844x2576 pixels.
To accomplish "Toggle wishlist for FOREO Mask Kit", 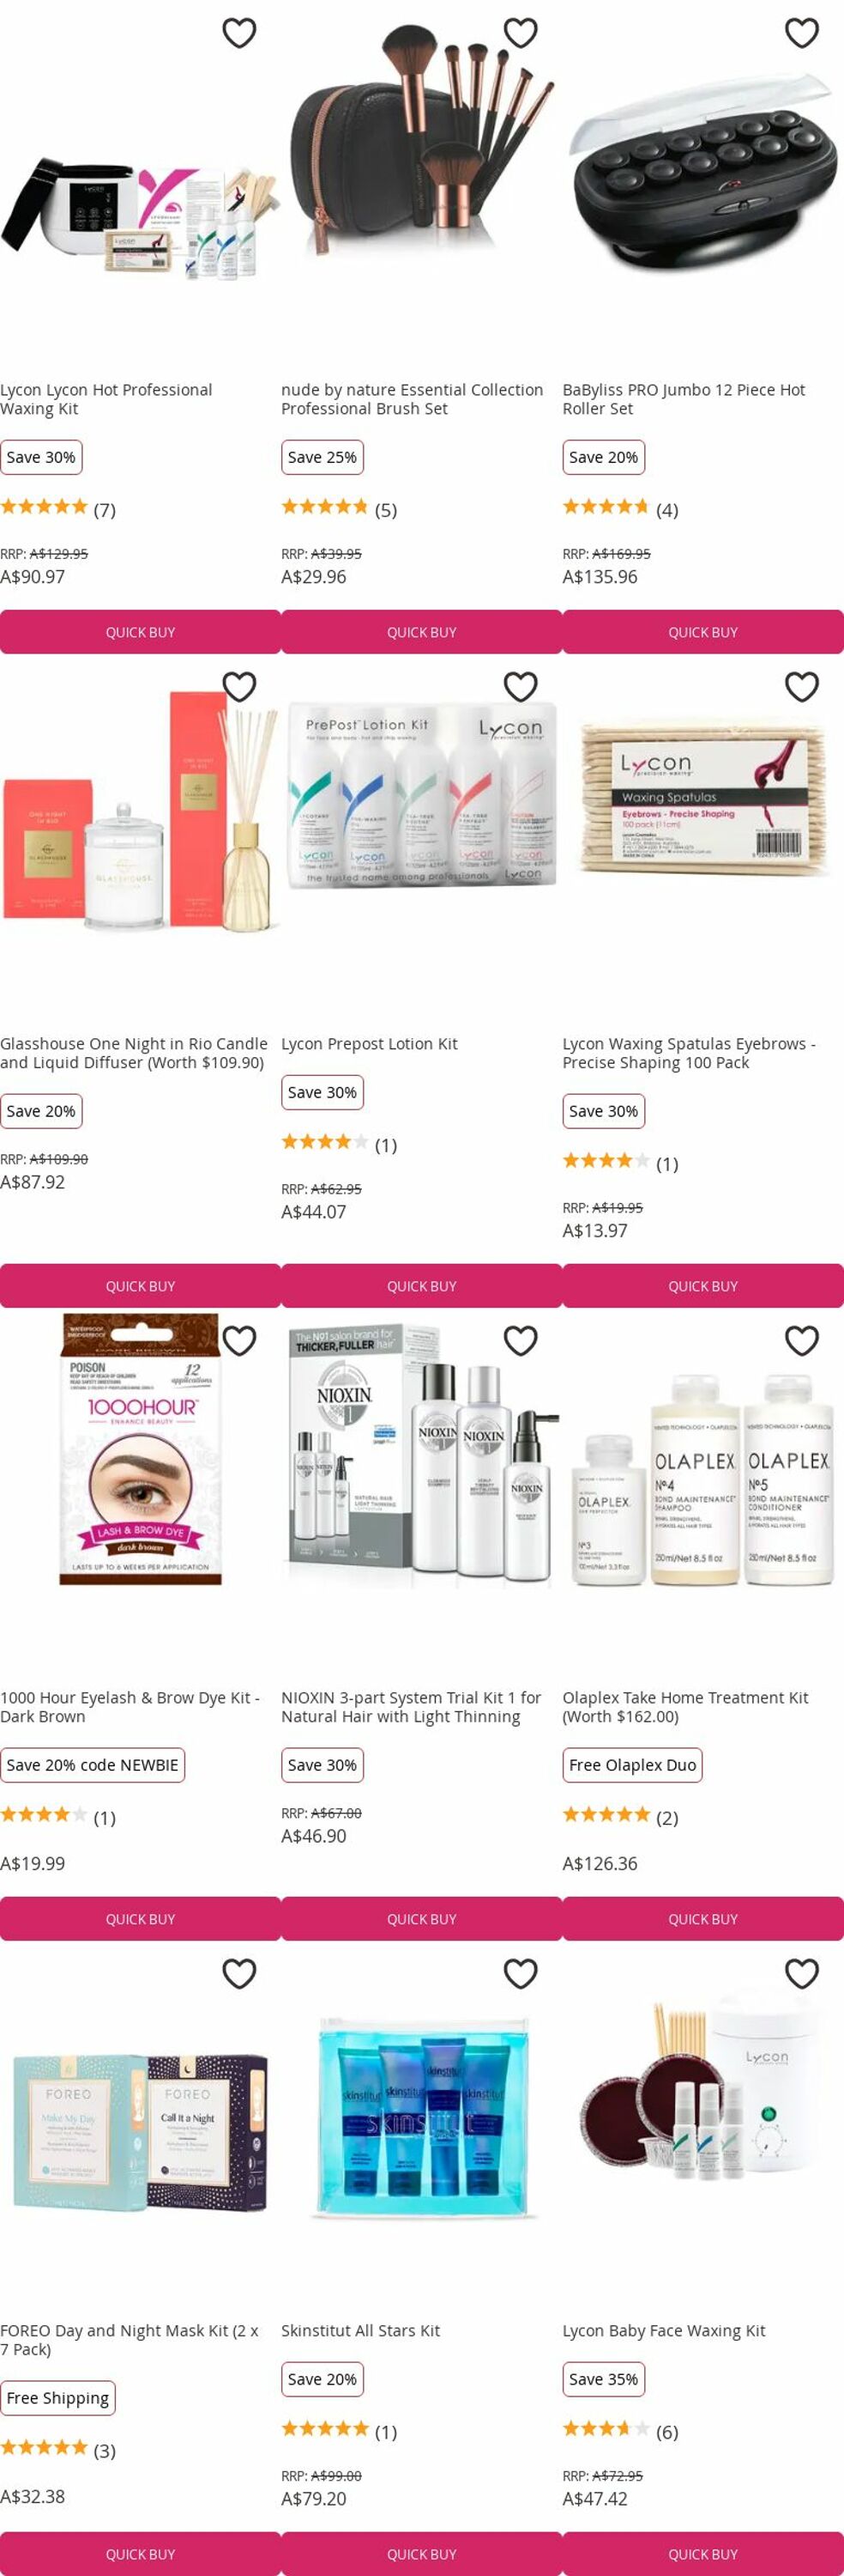I will [238, 1974].
